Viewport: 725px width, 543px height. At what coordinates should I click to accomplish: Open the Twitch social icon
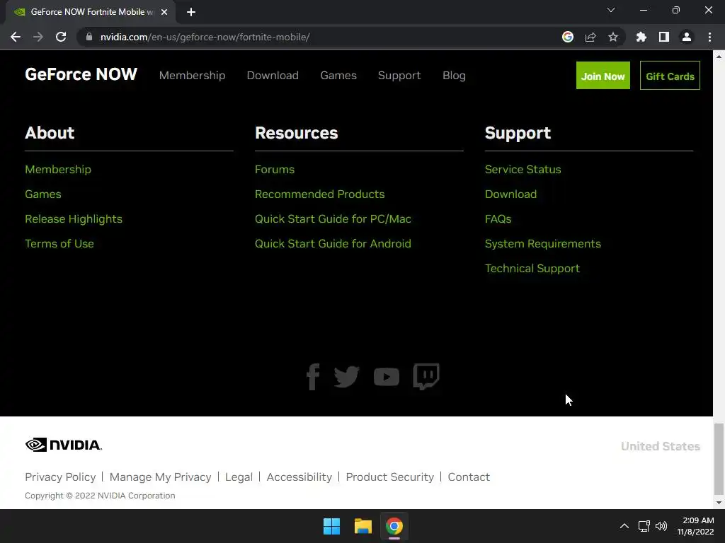point(426,377)
